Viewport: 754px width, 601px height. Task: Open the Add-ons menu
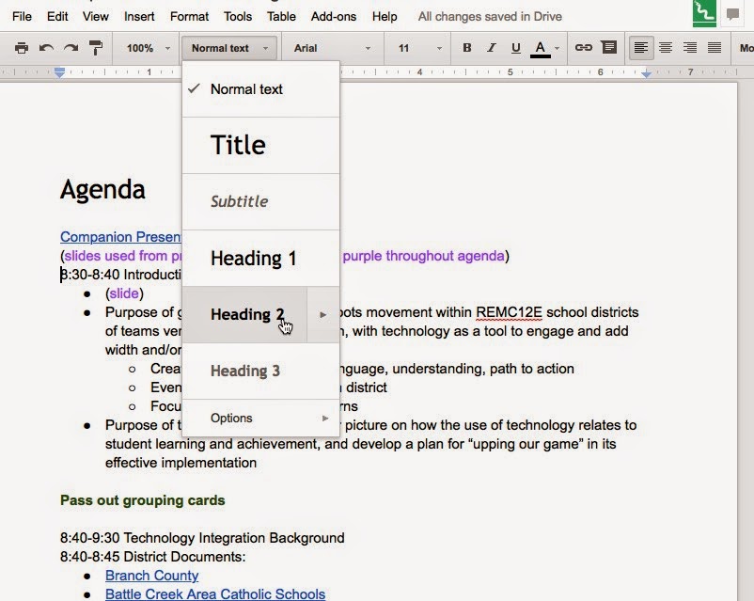[x=333, y=16]
